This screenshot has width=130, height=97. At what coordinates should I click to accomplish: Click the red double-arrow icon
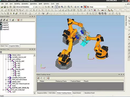[x=102, y=10]
